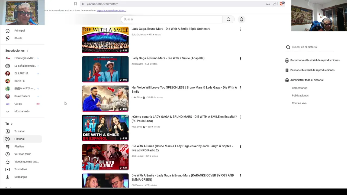Open Comentarios history link
Image resolution: width=347 pixels, height=195 pixels.
pyautogui.click(x=299, y=88)
